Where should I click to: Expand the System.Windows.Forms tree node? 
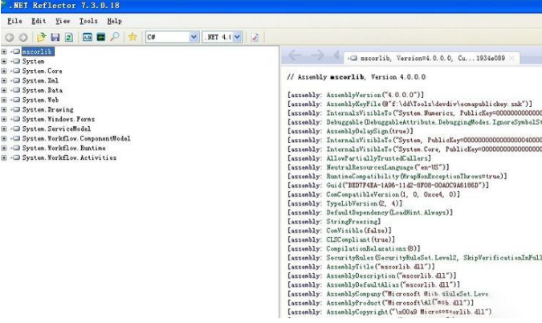tap(4, 119)
